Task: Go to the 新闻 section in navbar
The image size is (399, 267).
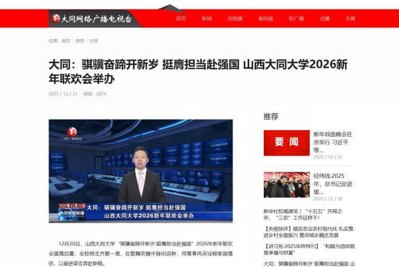Action: tap(206, 18)
